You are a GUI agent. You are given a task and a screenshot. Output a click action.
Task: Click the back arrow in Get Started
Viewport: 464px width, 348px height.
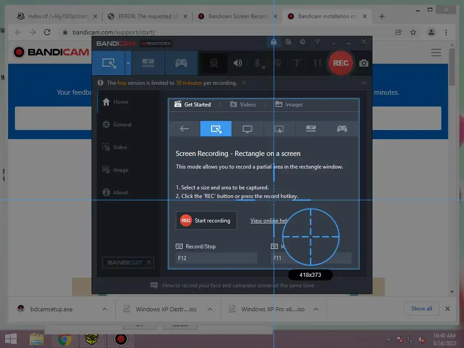click(x=184, y=129)
